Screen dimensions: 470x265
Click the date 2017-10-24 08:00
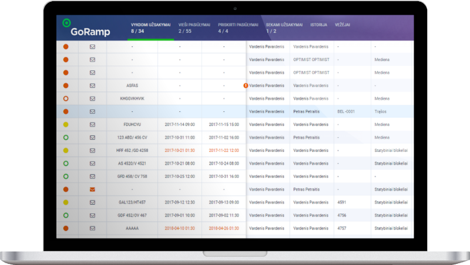(224, 164)
